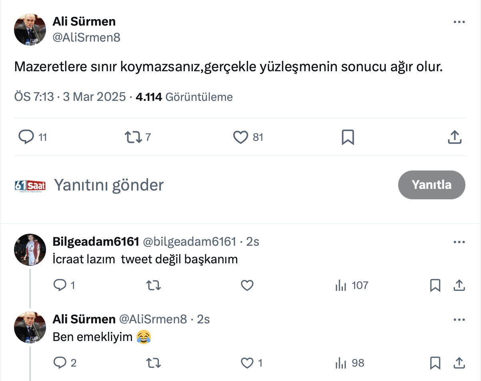Open Ali Sürmen's profile picture at top

30,29
